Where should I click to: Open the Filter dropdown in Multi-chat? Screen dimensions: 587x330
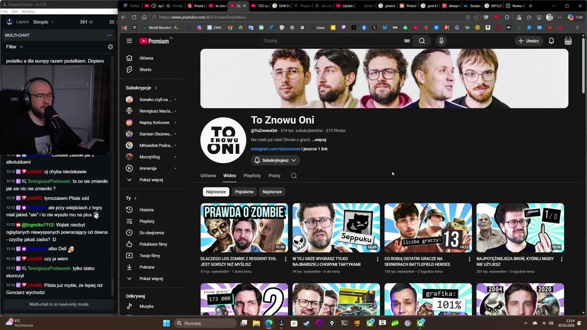point(14,47)
